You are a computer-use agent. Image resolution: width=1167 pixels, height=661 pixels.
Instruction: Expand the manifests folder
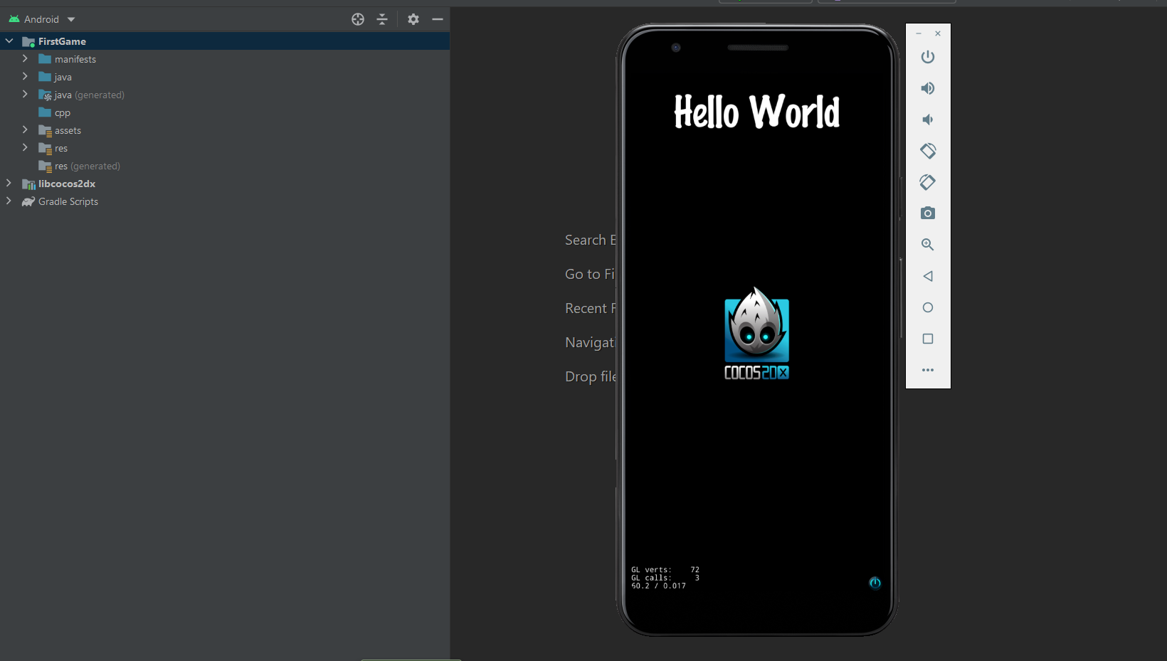point(25,59)
